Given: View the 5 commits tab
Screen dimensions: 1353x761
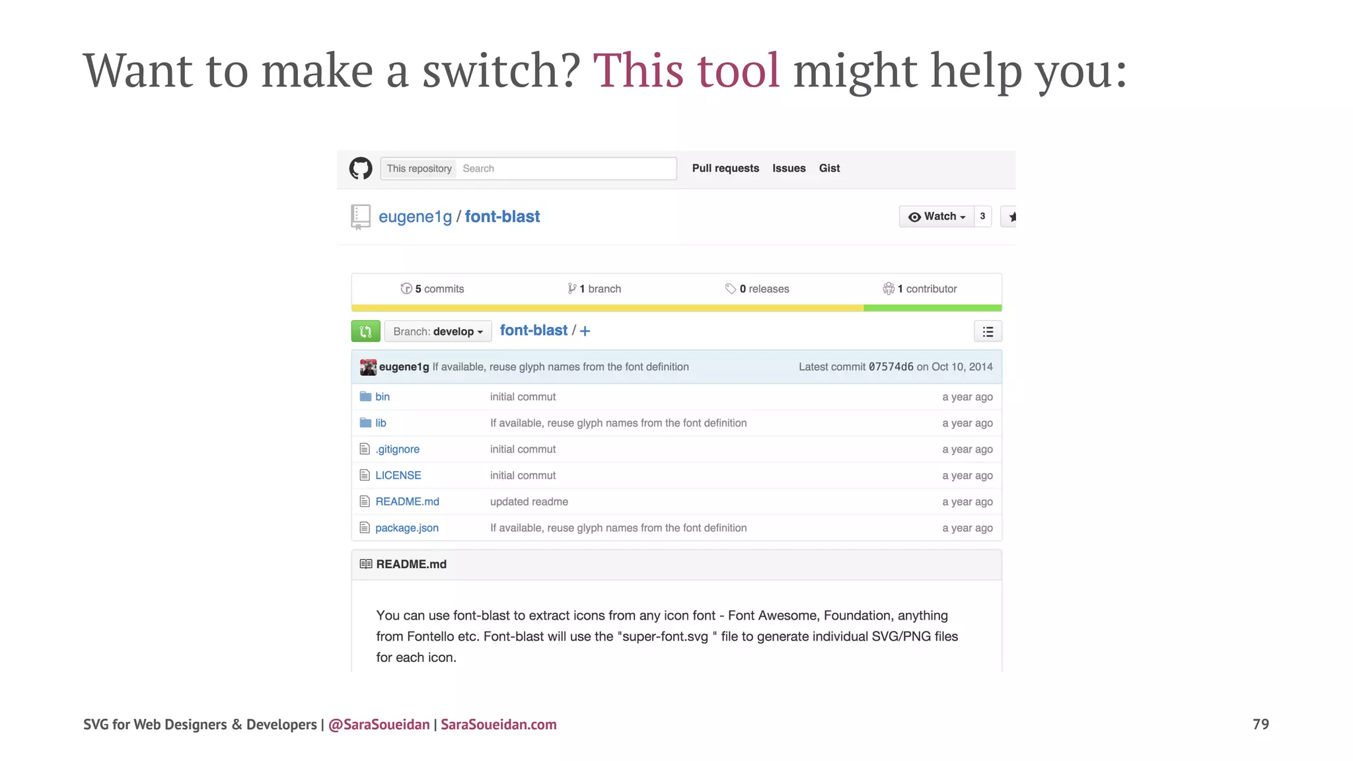Looking at the screenshot, I should [x=433, y=289].
